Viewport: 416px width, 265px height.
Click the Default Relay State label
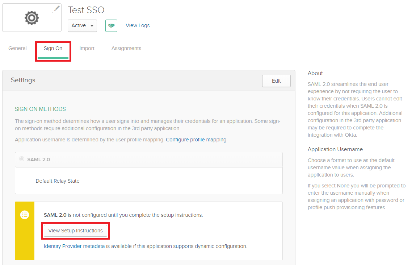pyautogui.click(x=58, y=181)
